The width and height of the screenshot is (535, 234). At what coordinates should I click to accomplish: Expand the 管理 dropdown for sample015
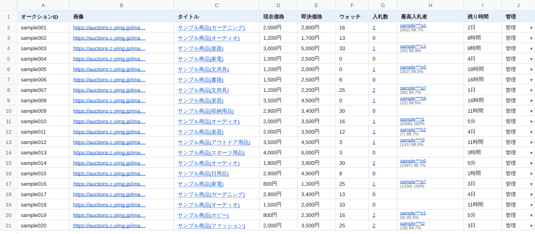coord(531,174)
